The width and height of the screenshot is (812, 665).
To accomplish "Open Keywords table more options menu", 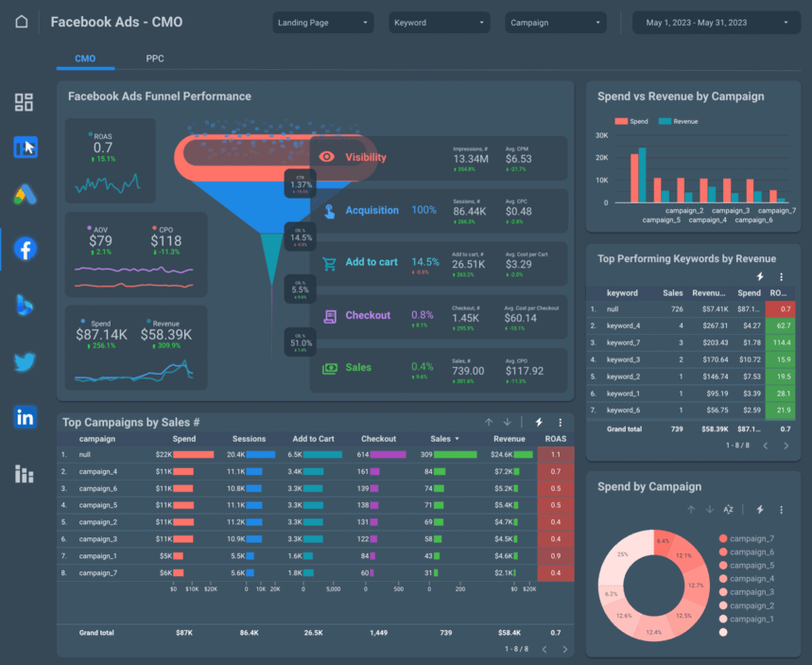I will click(781, 277).
